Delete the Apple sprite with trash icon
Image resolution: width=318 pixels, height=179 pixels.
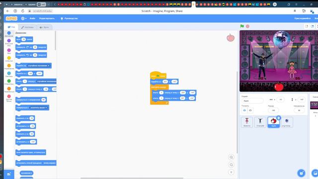click(278, 118)
